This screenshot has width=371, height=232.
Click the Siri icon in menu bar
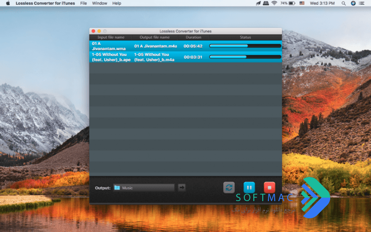(x=353, y=3)
